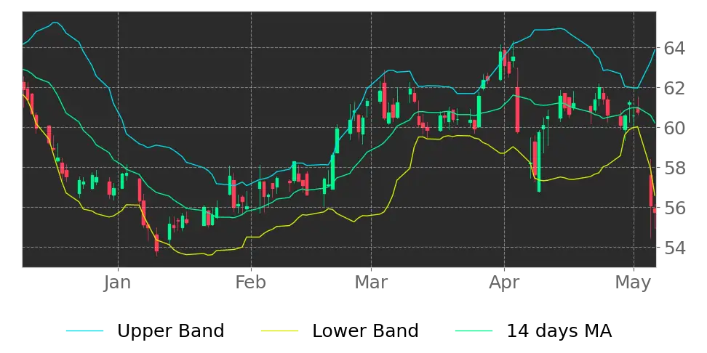Select the Mar x-axis label
Viewport: 707px width, 353px height.
(x=371, y=283)
